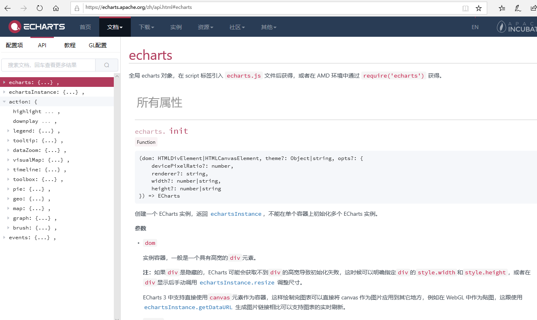Switch to the 配置项 tab

pos(14,45)
